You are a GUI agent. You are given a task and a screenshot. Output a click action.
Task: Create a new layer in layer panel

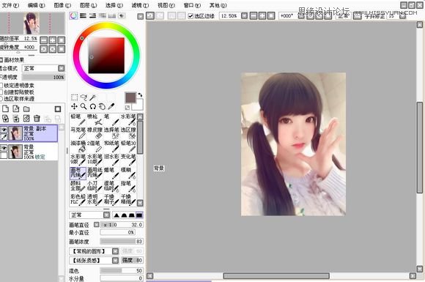click(5, 109)
